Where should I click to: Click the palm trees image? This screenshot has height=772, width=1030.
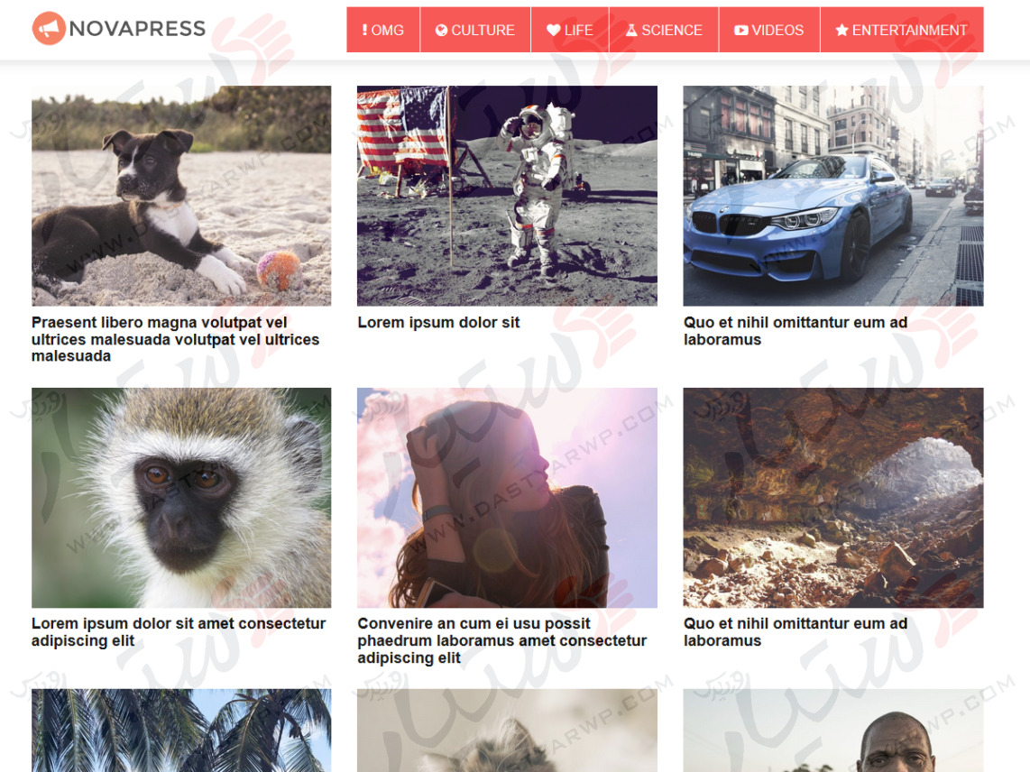[181, 731]
